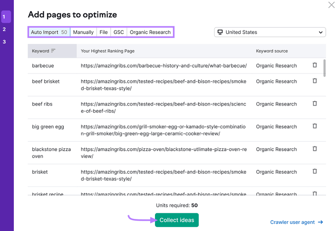Sort by the Keyword column icon

point(53,51)
